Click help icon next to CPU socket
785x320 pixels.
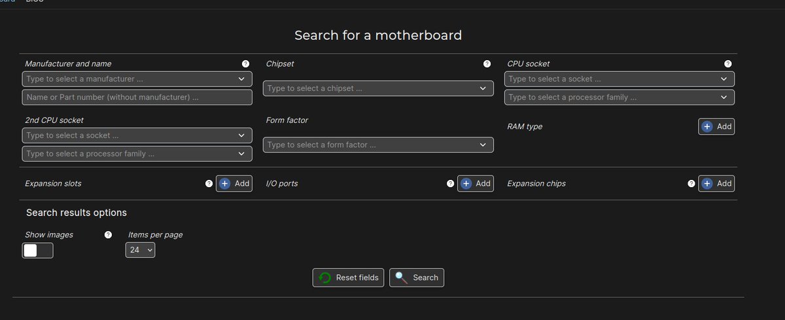click(728, 64)
